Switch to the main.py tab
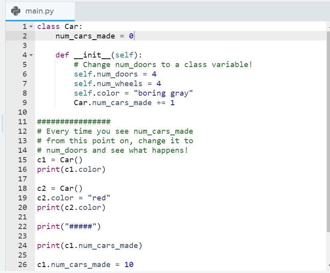Screen dimensions: 330x273 tap(40, 11)
